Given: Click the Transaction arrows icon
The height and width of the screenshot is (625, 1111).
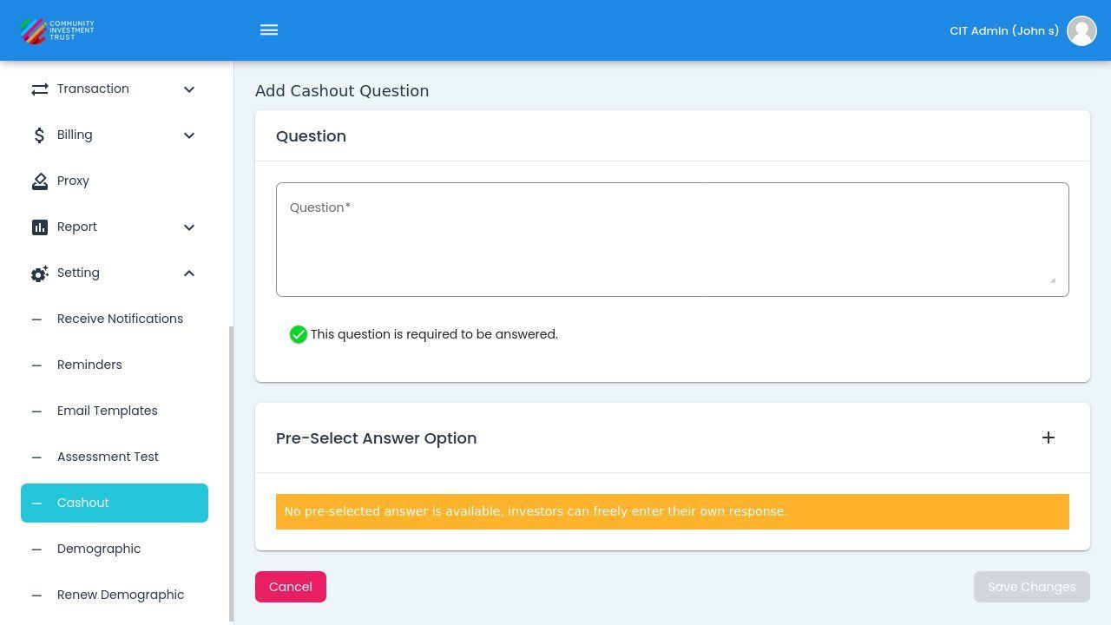Looking at the screenshot, I should (40, 89).
